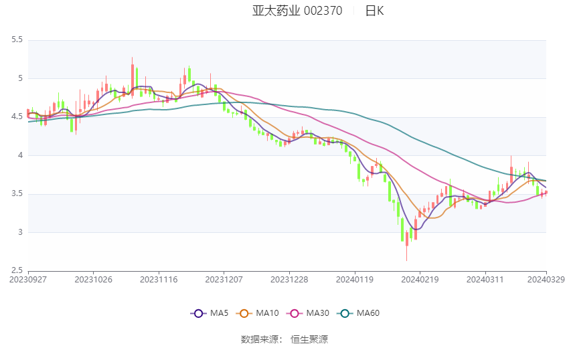Hide the MA5 line via legend label
Image resolution: width=569 pixels, height=346 pixels.
(219, 313)
